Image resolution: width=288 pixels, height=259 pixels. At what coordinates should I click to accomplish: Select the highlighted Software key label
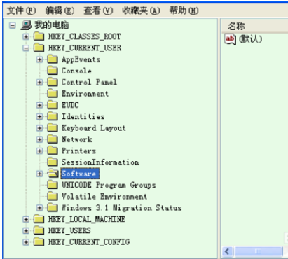click(x=80, y=174)
